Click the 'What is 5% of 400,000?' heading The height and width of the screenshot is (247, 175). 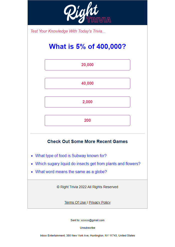(87, 47)
